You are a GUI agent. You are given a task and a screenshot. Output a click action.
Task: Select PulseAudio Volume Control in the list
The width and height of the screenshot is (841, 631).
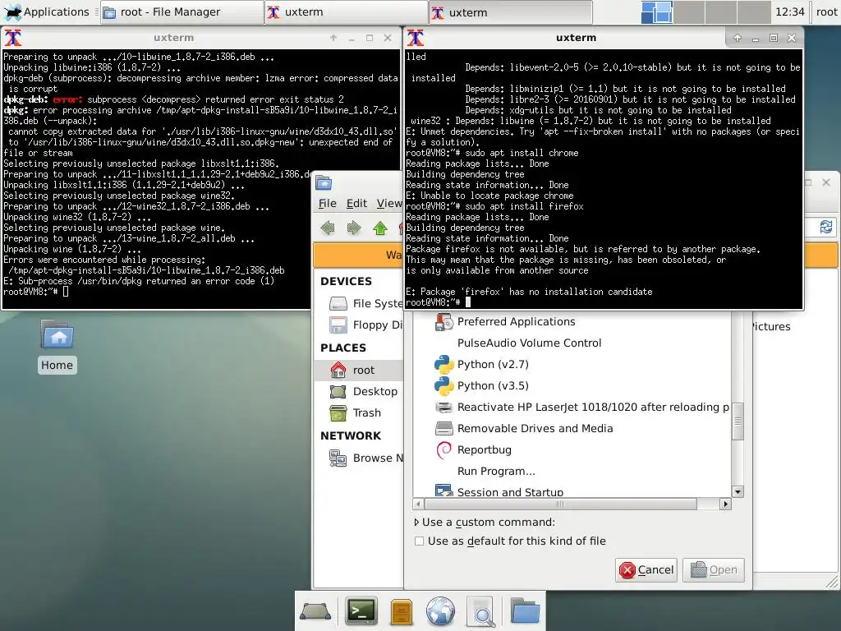point(572,343)
